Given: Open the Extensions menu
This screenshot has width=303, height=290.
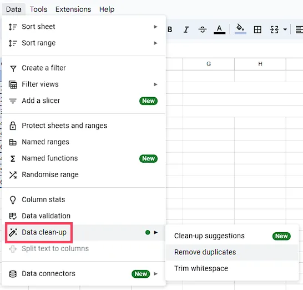Looking at the screenshot, I should point(73,9).
